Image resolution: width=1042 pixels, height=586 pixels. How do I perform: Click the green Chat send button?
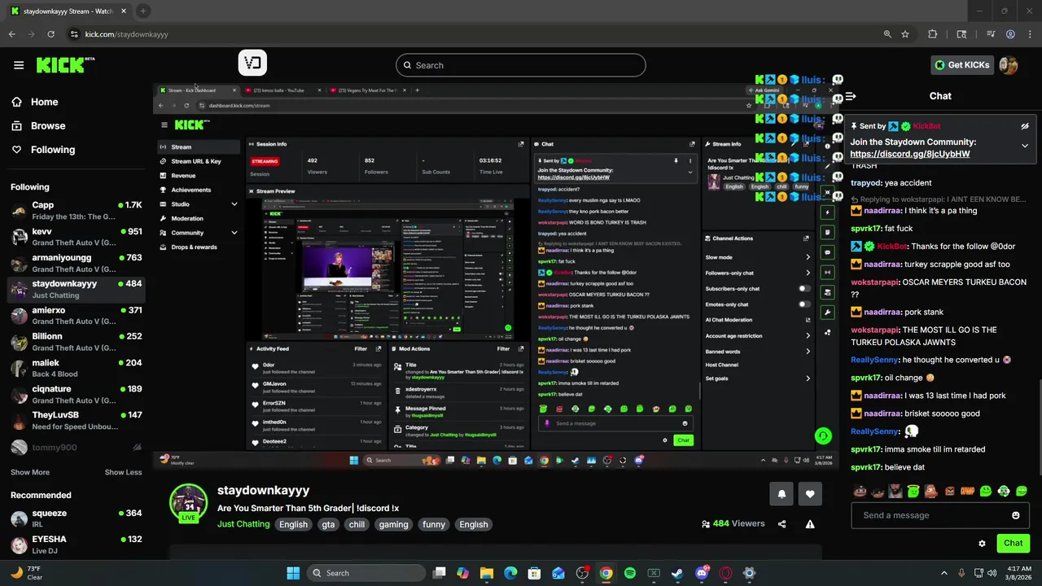pyautogui.click(x=1013, y=543)
